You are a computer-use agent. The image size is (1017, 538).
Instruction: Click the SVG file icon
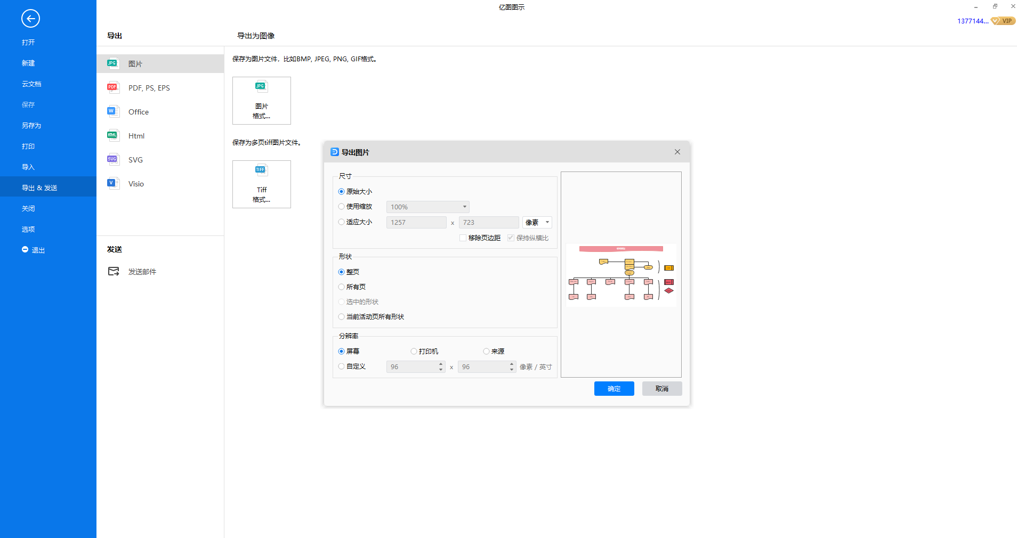pyautogui.click(x=112, y=159)
